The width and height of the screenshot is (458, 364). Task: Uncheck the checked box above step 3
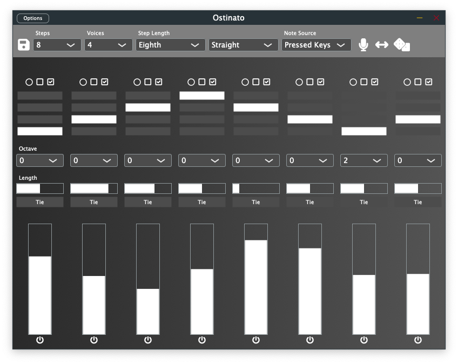tap(159, 82)
